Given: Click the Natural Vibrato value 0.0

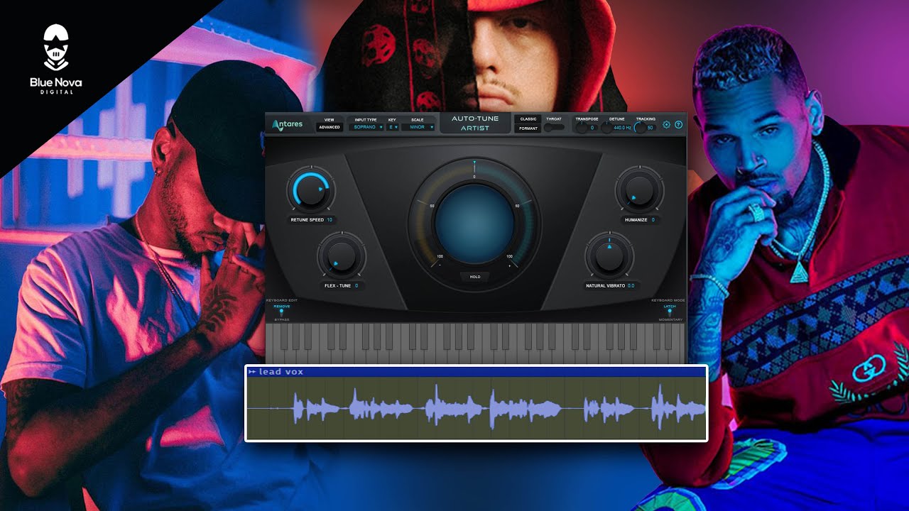Looking at the screenshot, I should (631, 285).
